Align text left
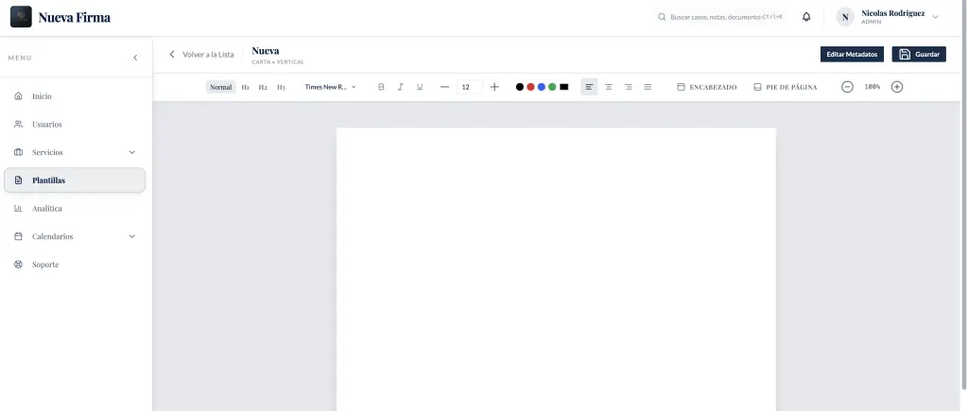 tap(589, 87)
